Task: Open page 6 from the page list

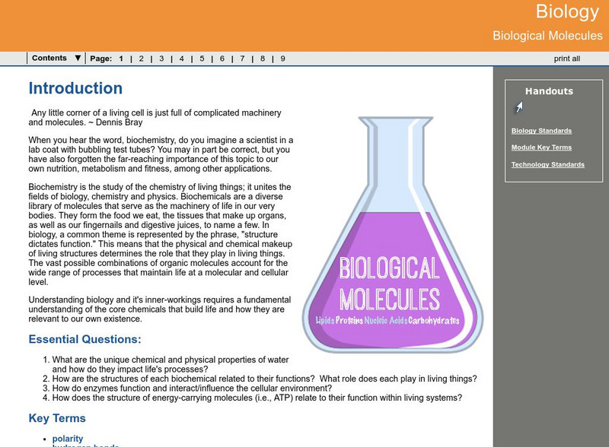Action: coord(221,57)
